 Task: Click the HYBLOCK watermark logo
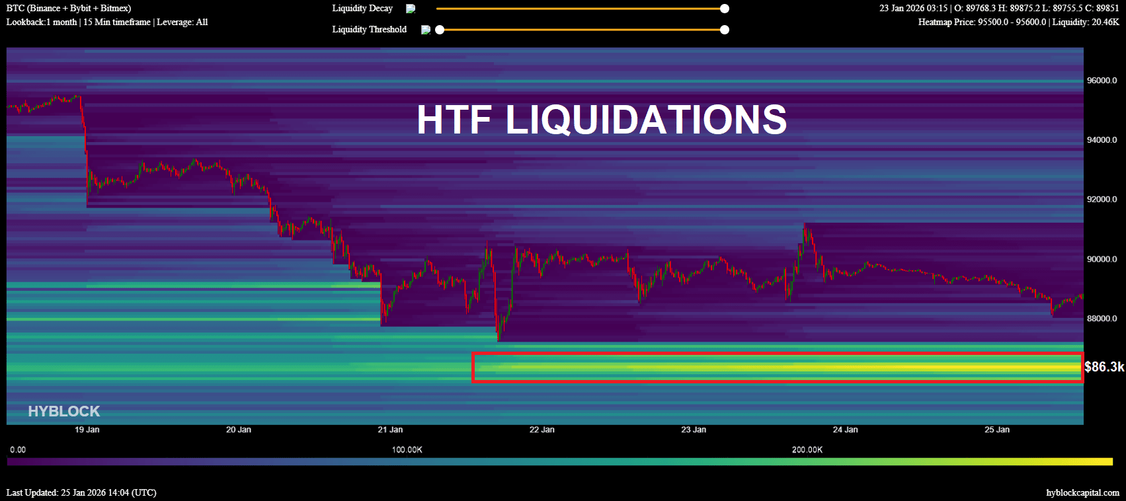click(x=64, y=411)
